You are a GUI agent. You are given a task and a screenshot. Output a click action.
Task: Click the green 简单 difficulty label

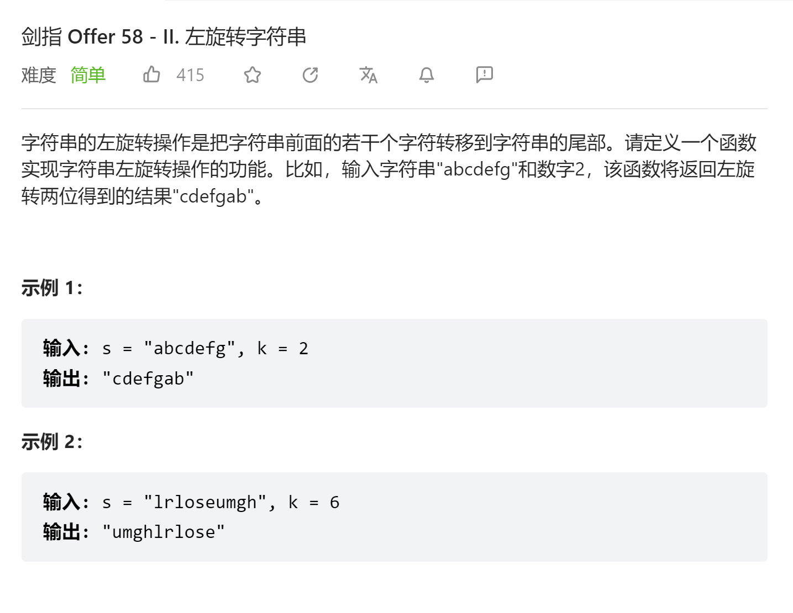tap(88, 75)
